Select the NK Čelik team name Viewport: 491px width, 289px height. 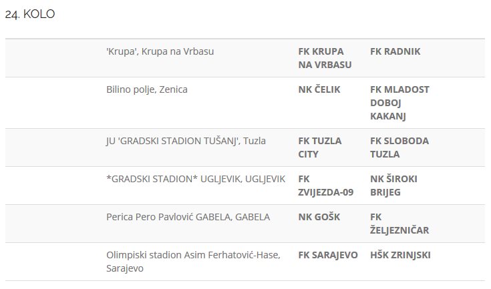319,89
